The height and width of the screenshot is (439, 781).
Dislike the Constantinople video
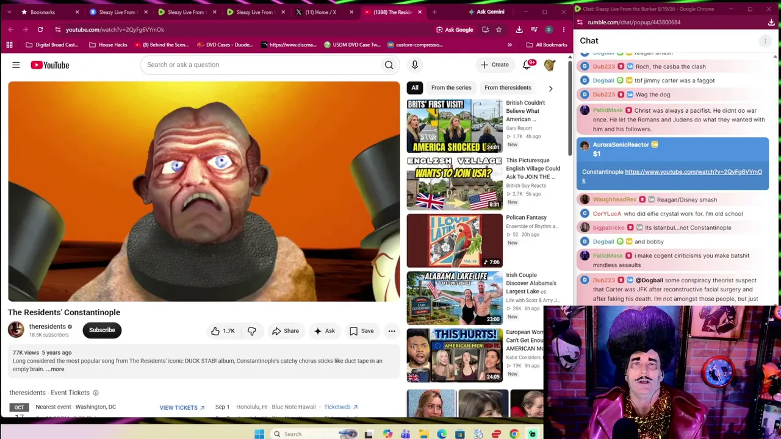coord(252,331)
